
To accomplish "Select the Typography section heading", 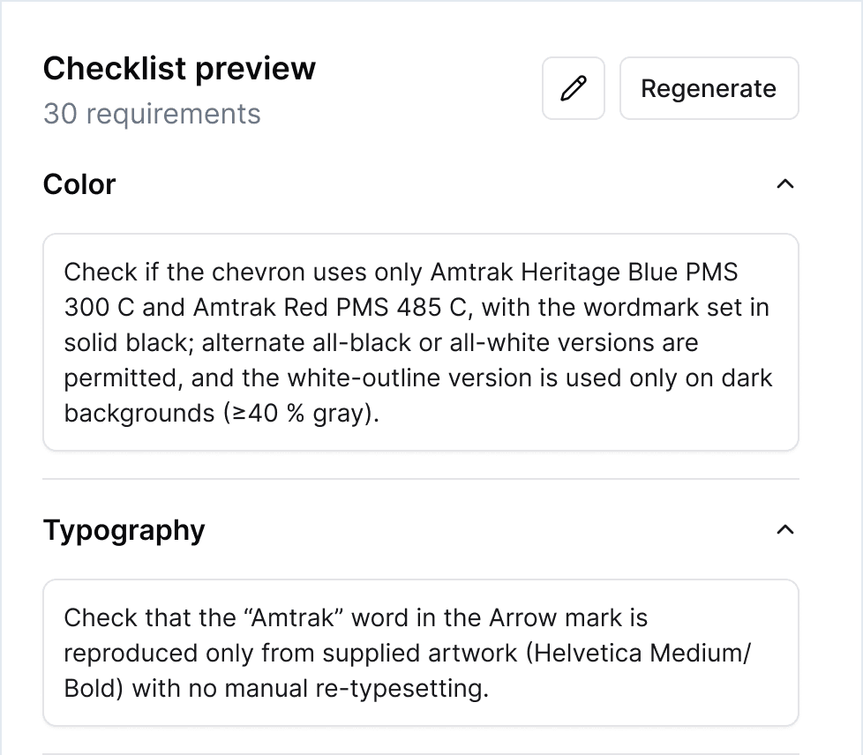I will [x=124, y=530].
